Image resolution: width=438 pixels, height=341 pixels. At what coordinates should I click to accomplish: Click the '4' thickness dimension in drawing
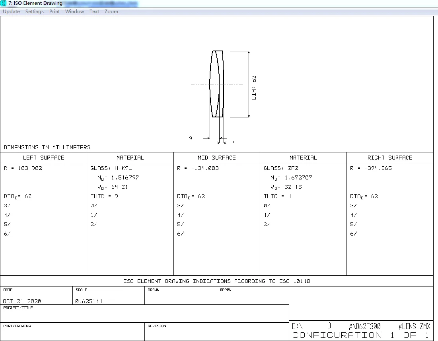click(x=234, y=143)
